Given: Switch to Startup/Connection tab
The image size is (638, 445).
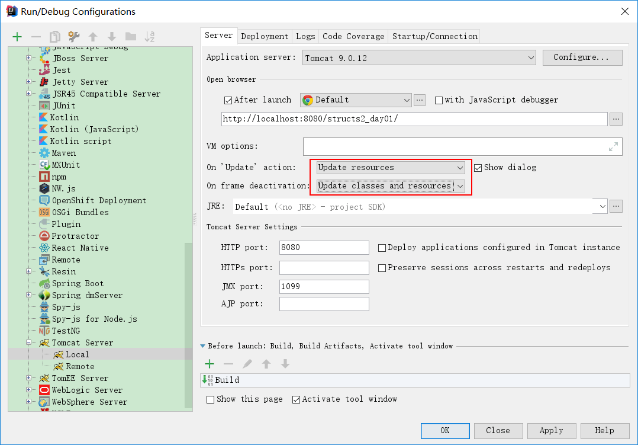Looking at the screenshot, I should (x=434, y=36).
